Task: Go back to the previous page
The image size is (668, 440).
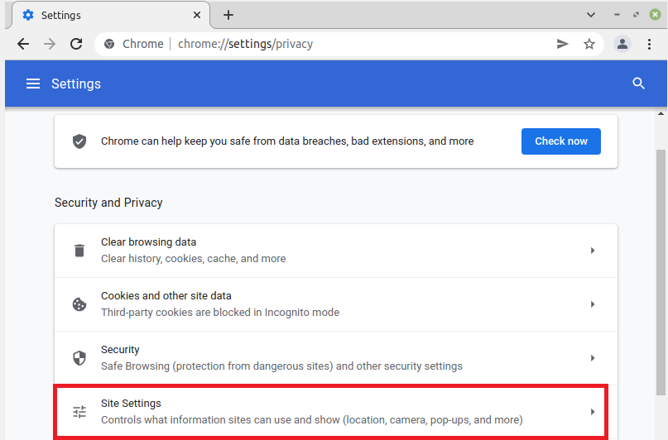Action: point(23,44)
